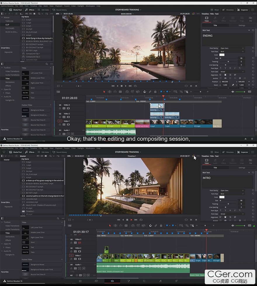
Task: Choose Dynamic Trim Mode tool in top window
Action: [x=115, y=92]
